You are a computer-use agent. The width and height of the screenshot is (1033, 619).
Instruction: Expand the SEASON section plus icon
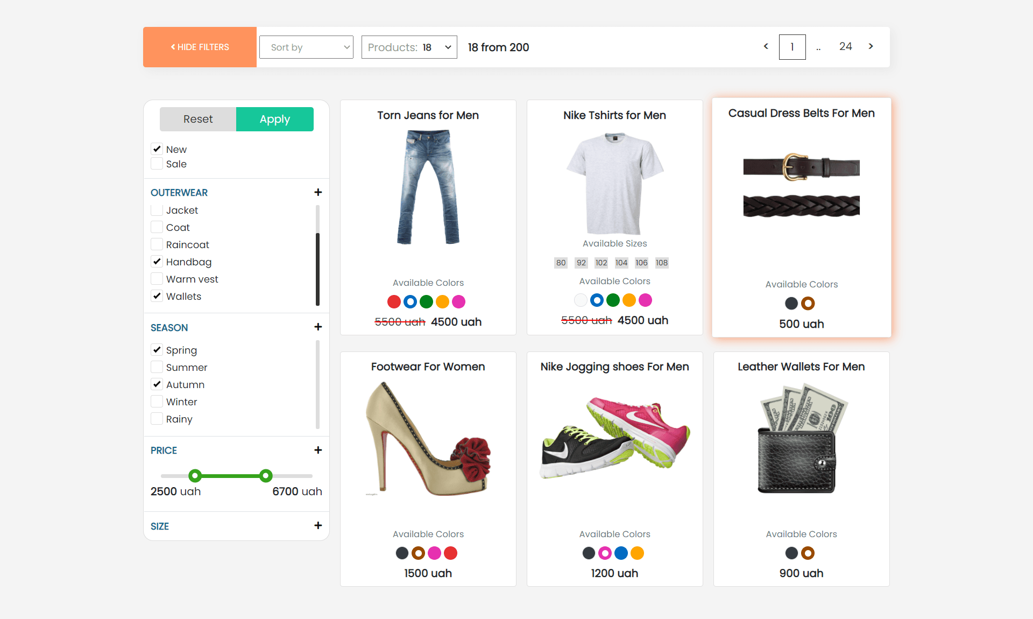(x=318, y=327)
